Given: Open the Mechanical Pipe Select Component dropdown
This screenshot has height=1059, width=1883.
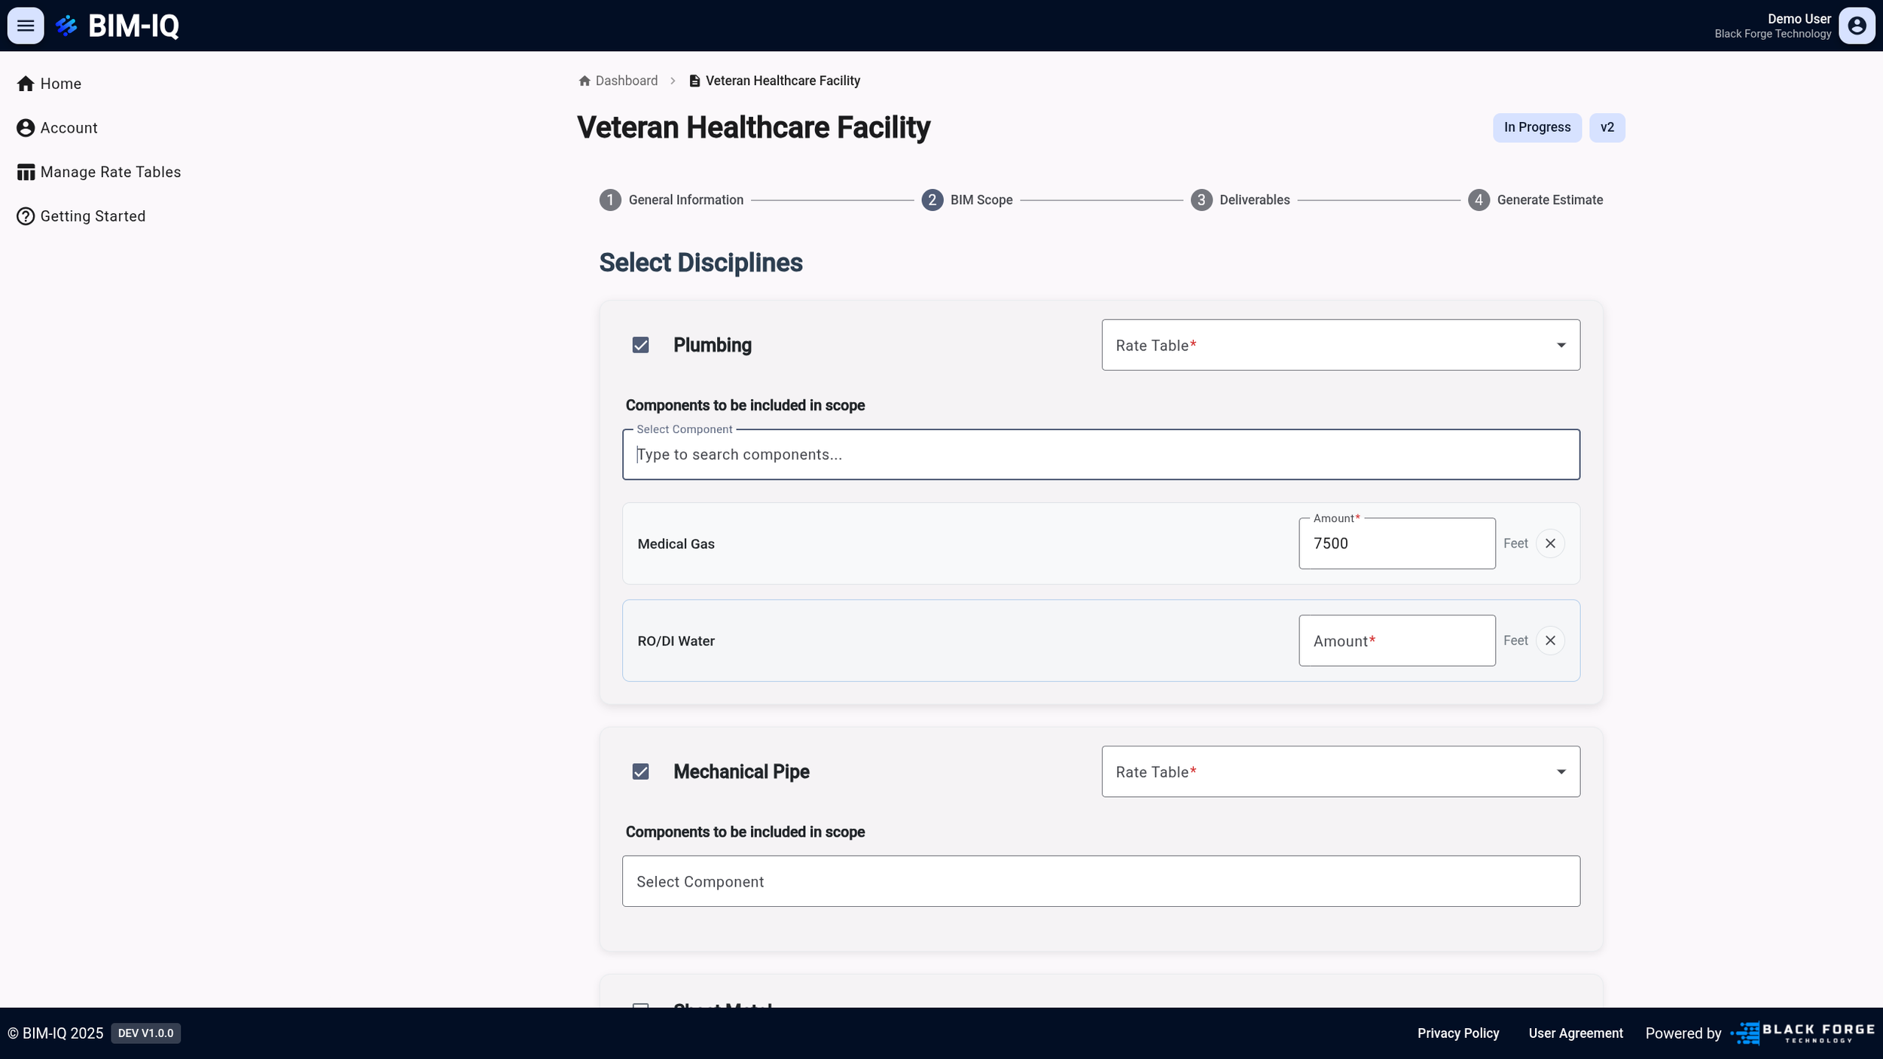Looking at the screenshot, I should [x=1100, y=880].
